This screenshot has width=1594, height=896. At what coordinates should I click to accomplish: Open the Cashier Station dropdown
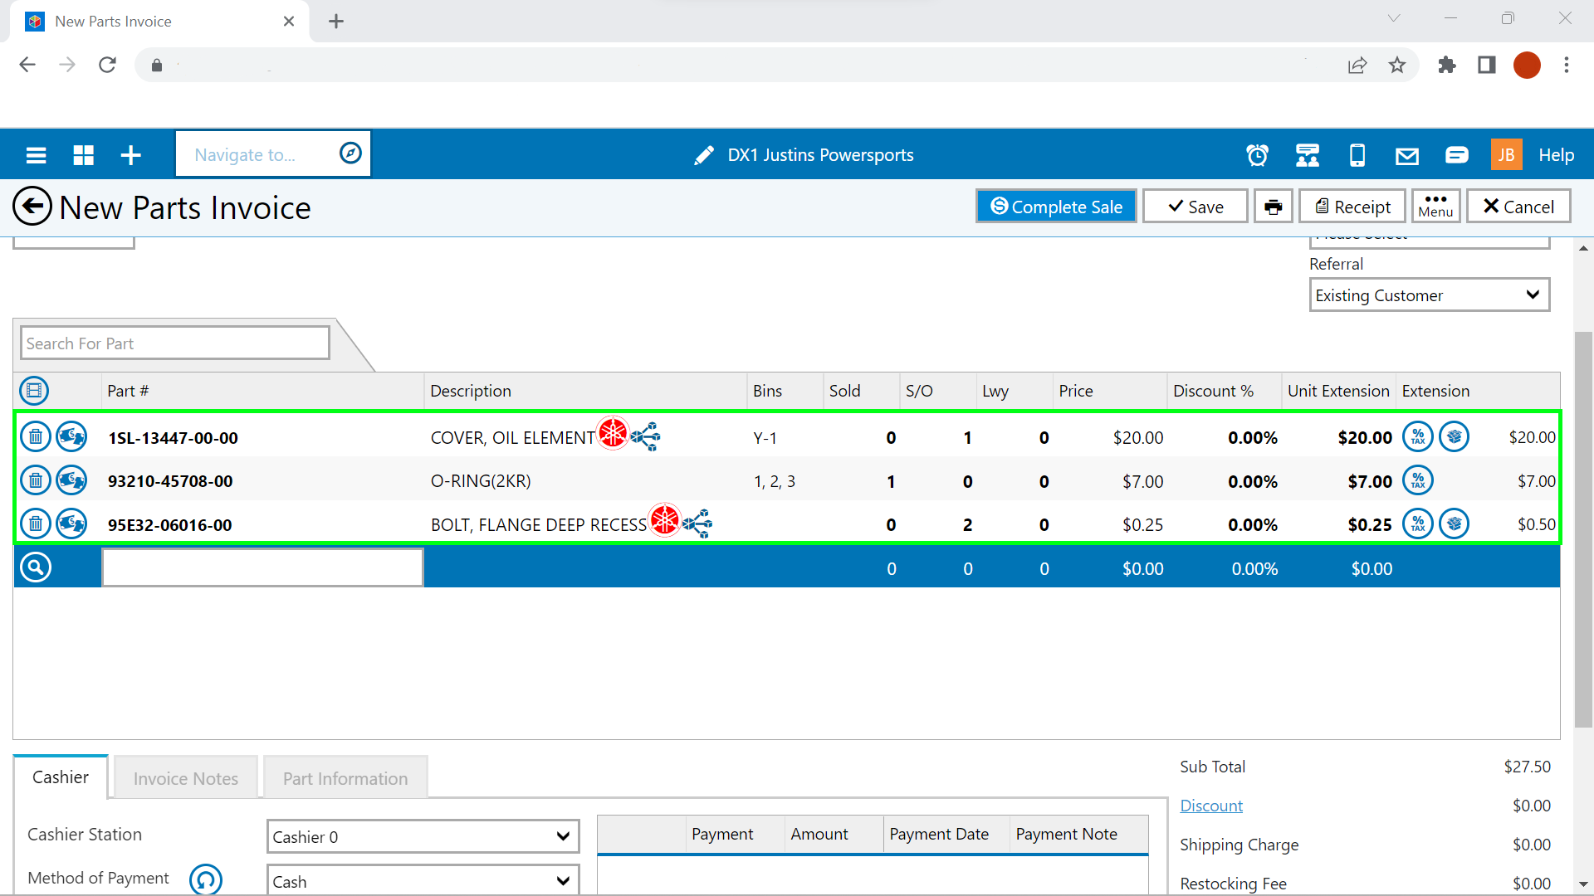(x=422, y=836)
